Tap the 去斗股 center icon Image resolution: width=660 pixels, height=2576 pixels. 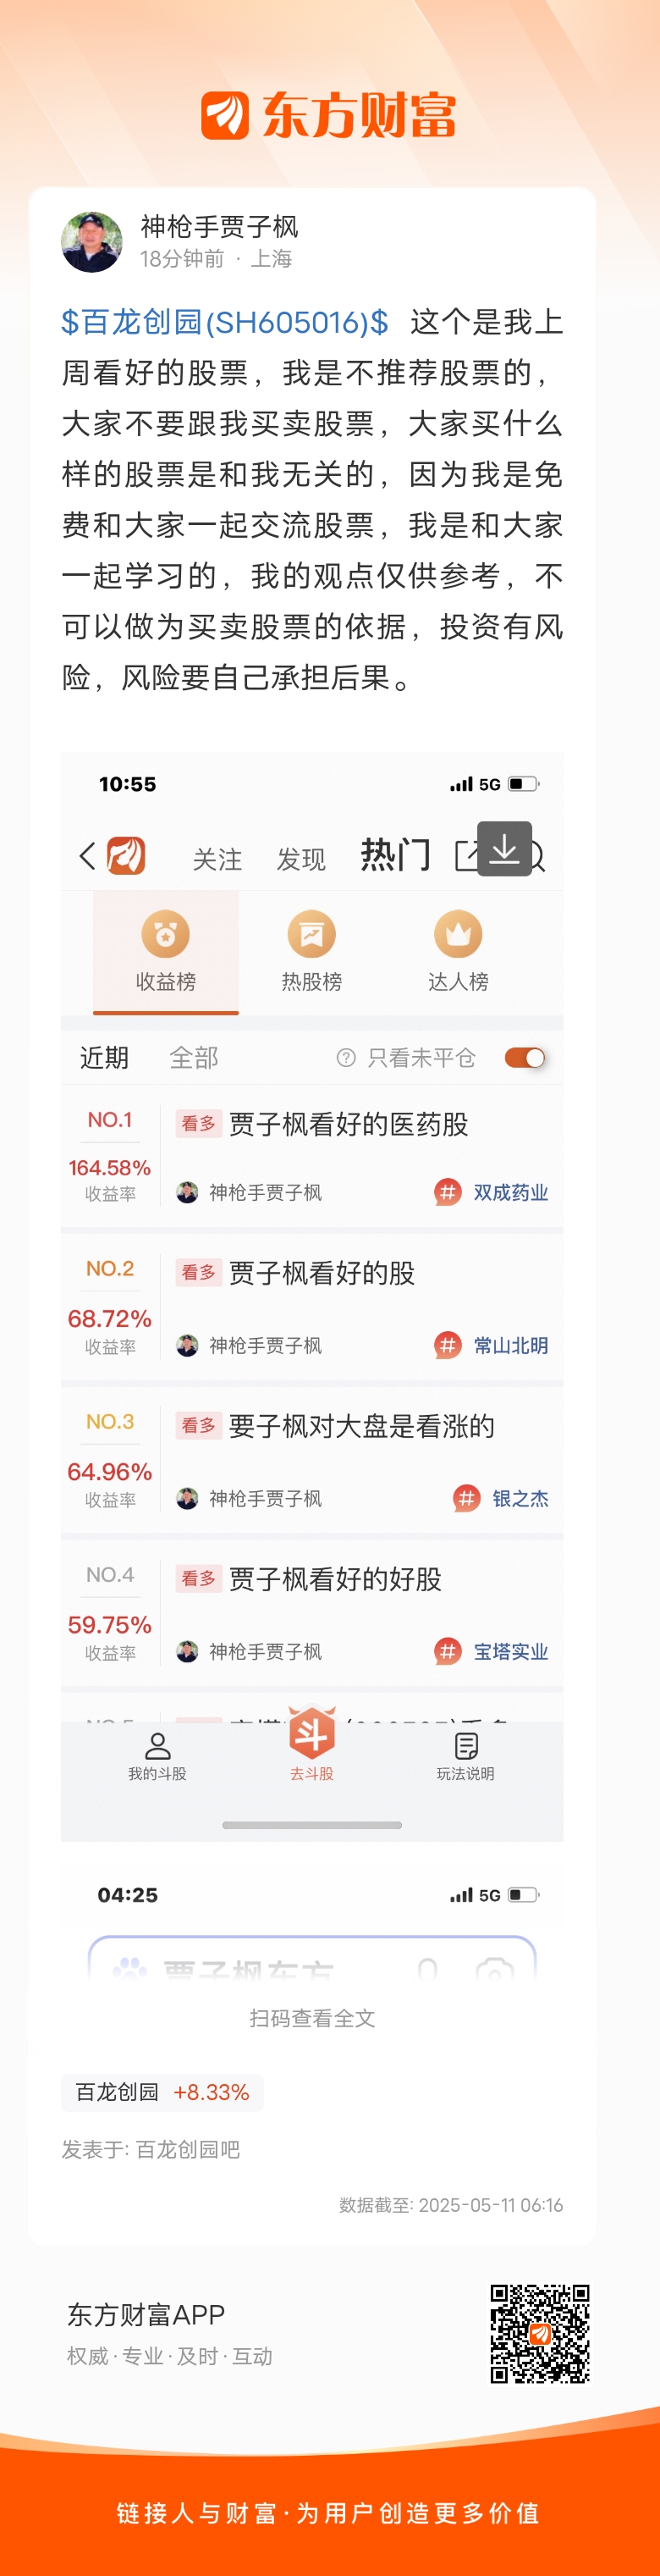coord(311,1733)
